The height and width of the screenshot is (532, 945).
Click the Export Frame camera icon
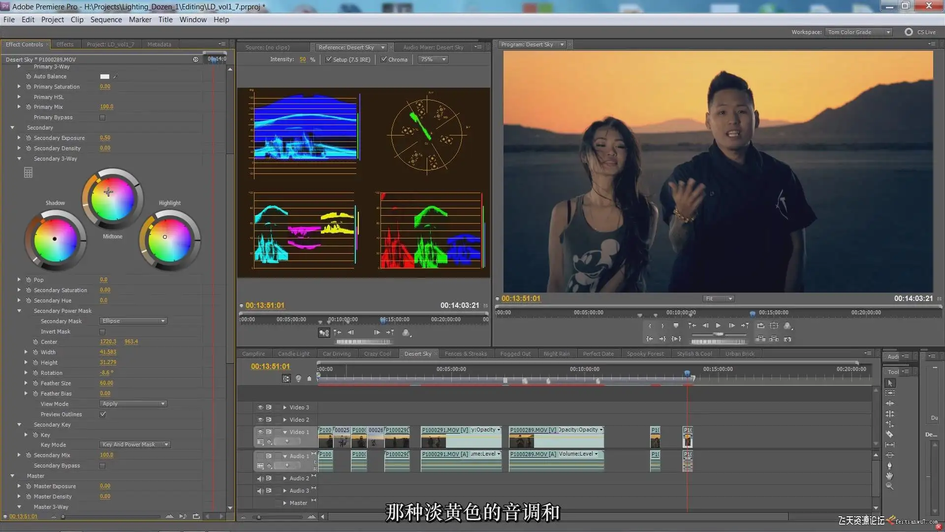787,339
